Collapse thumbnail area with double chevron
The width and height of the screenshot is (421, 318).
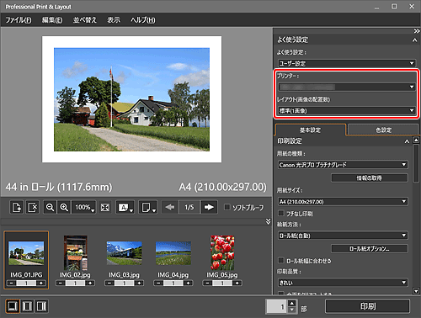point(268,221)
